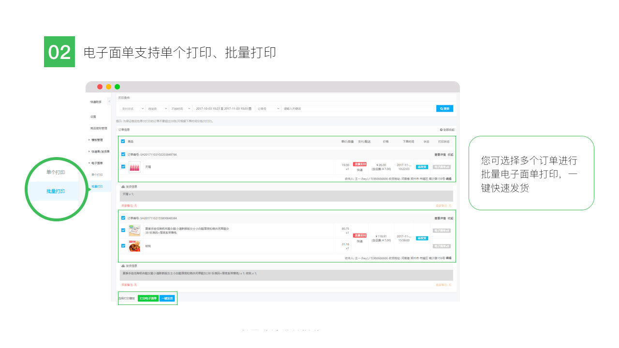Screen dimensions: 619x348
Task: Expand the 模板管理 sidebar section
Action: pos(96,140)
